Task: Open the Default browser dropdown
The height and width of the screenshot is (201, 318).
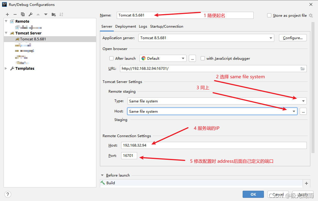Action: point(183,58)
